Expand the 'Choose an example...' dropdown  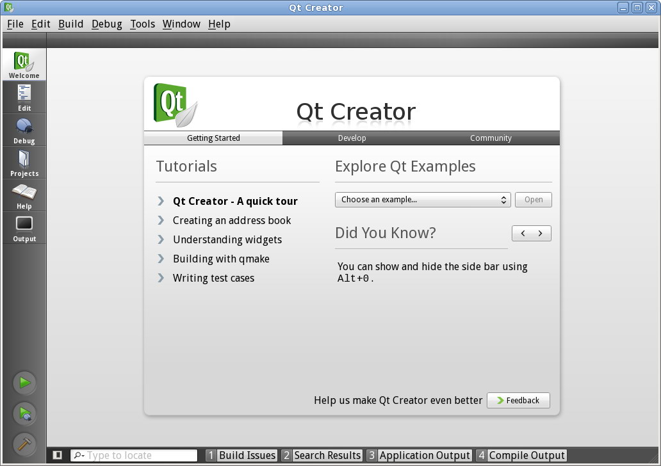[x=423, y=200]
